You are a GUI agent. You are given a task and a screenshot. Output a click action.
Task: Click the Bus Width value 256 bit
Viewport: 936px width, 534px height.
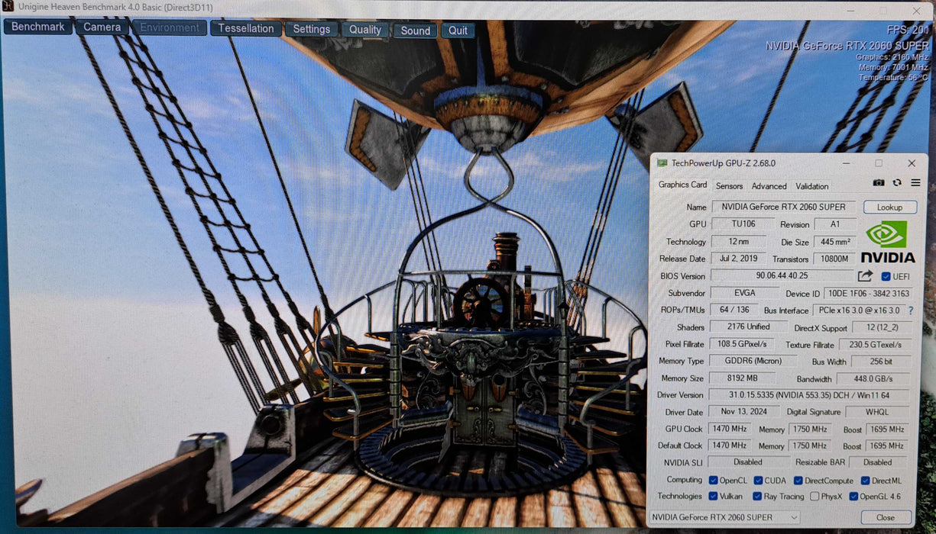click(880, 362)
